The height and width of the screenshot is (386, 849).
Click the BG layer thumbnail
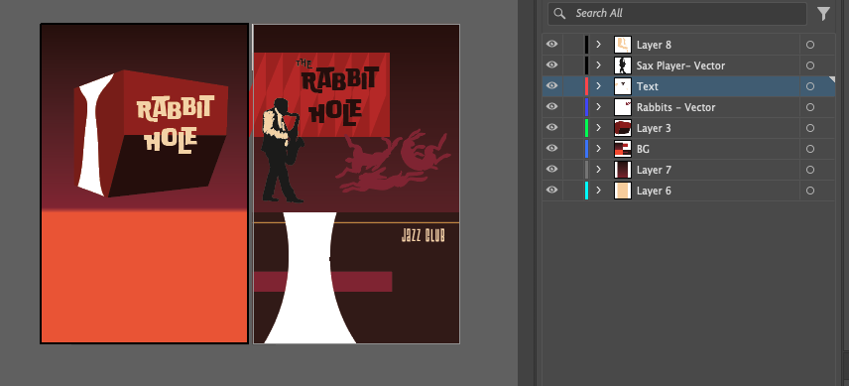click(623, 148)
